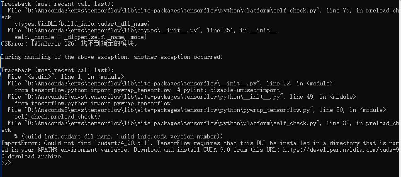Click the >>> Python prompt
401x177 pixels.
coord(6,163)
